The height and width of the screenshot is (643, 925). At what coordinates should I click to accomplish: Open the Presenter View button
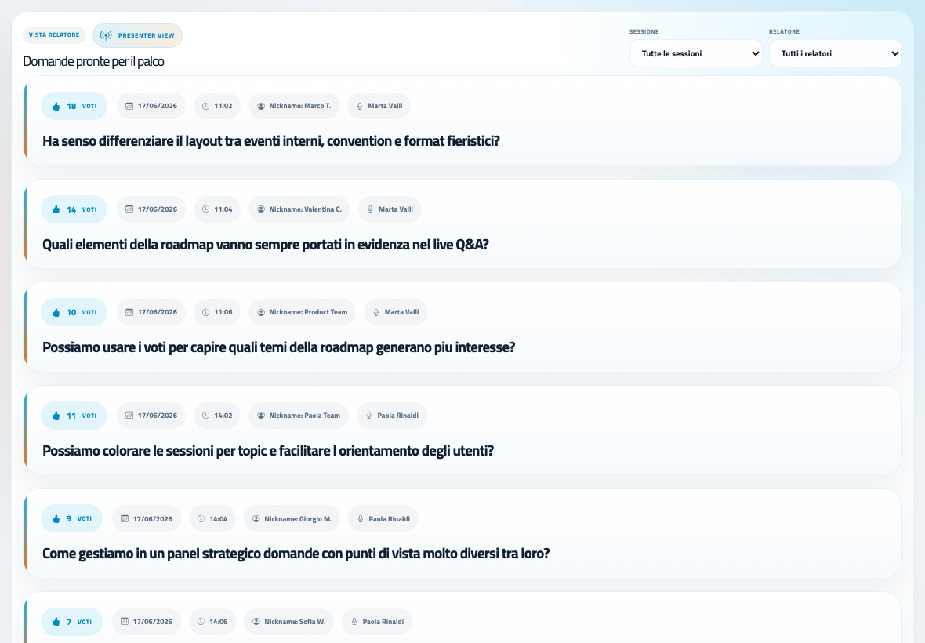click(x=137, y=35)
